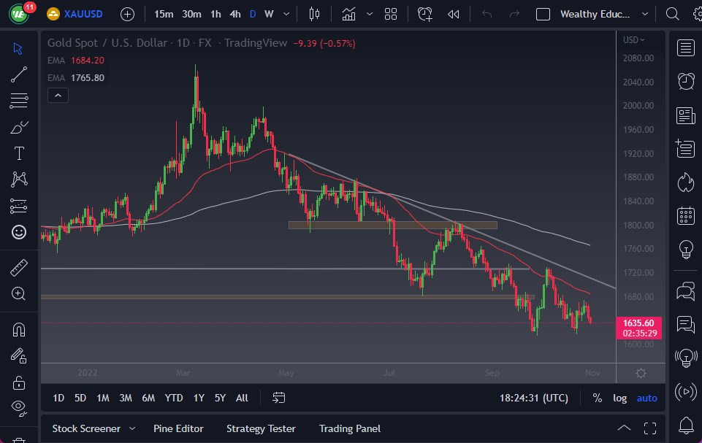Expand the Stock Screener dropdown arrow

(132, 428)
